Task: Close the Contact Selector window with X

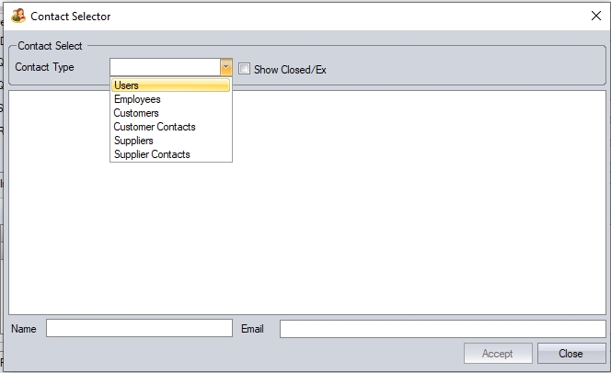Action: [595, 16]
